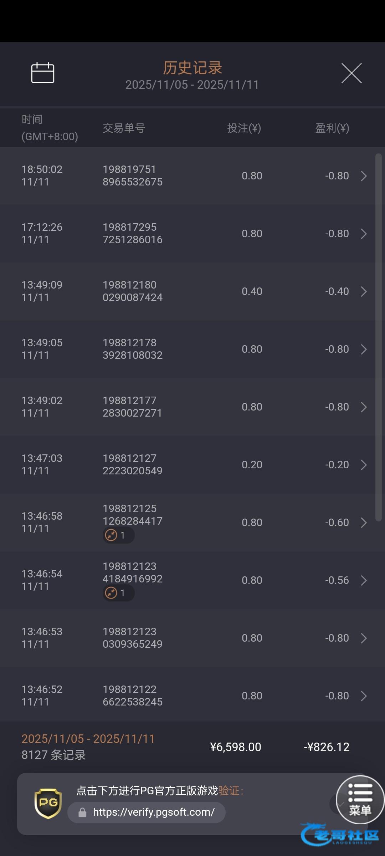Tap the PG shield logo icon
The image size is (385, 856).
coord(48,803)
